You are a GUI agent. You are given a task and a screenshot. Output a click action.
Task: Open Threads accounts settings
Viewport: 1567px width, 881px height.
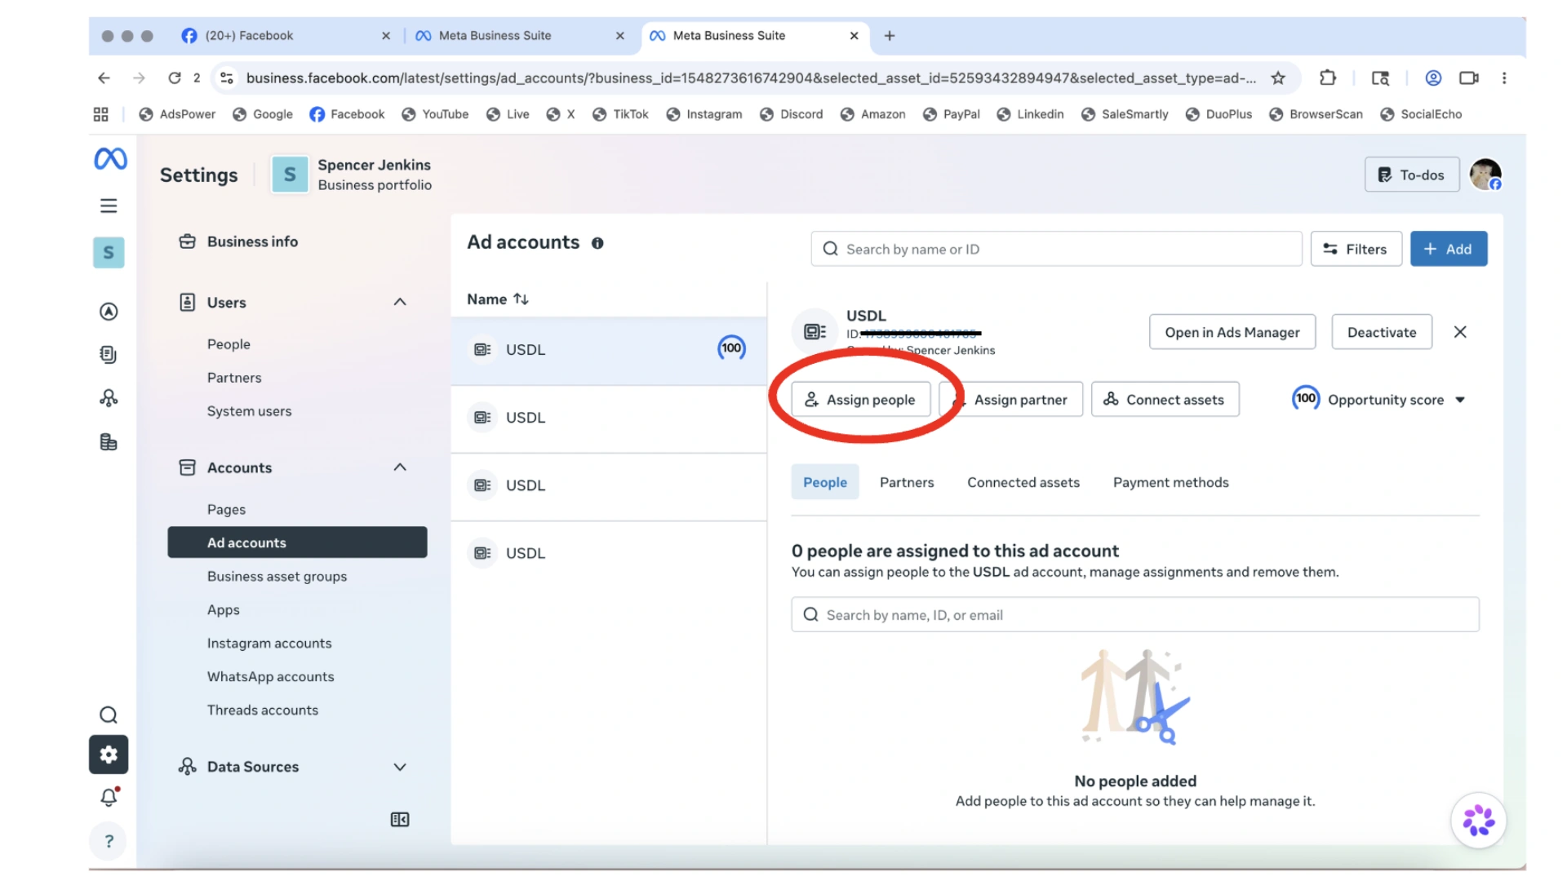263,710
